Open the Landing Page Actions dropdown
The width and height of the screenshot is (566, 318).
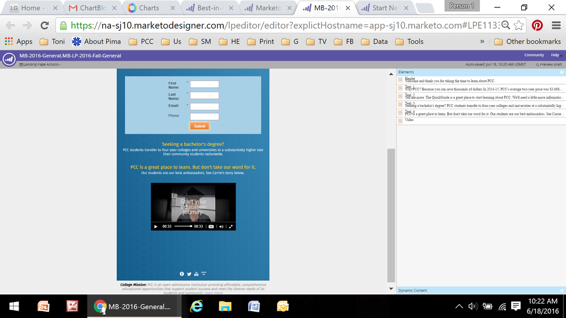40,65
